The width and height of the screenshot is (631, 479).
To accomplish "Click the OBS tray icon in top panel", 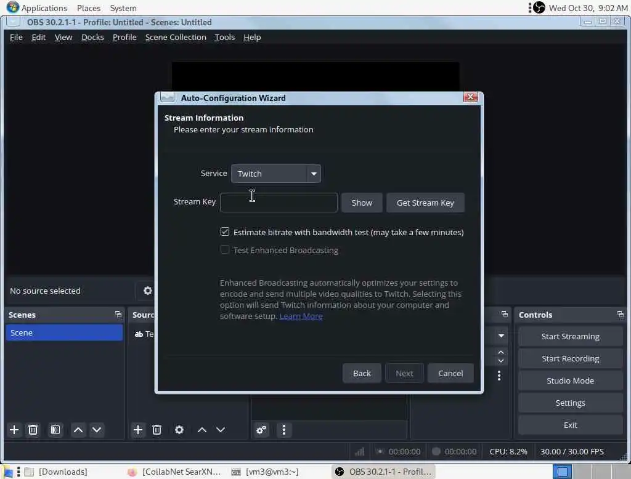I will tap(539, 7).
